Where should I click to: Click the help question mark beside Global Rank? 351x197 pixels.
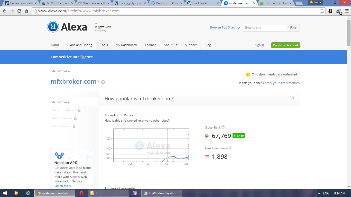pos(223,127)
